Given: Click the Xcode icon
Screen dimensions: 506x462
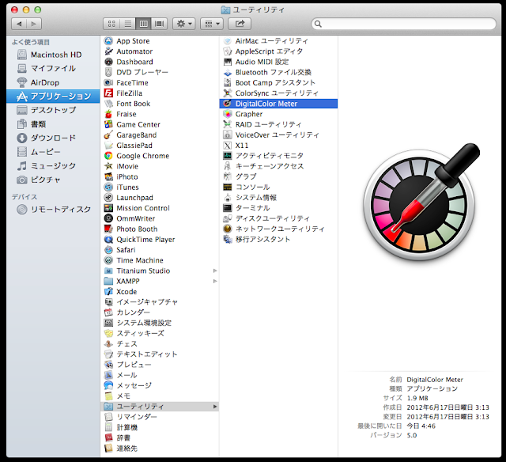Looking at the screenshot, I should pos(108,292).
